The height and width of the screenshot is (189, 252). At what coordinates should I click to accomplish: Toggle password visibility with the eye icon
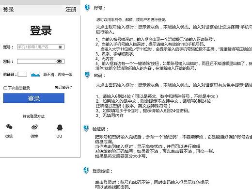coord(59,61)
